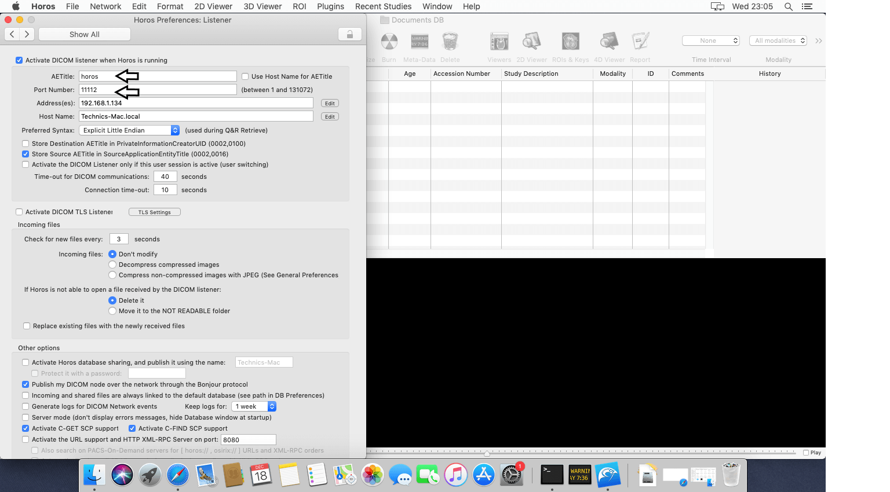Click Edit button next to Host Name
The image size is (890, 492).
pyautogui.click(x=330, y=116)
